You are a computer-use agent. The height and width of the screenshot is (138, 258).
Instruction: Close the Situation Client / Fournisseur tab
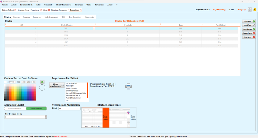click(x=41, y=10)
